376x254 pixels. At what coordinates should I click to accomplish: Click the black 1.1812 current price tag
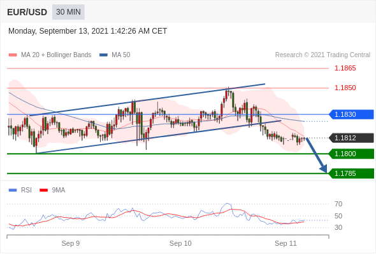(x=351, y=138)
